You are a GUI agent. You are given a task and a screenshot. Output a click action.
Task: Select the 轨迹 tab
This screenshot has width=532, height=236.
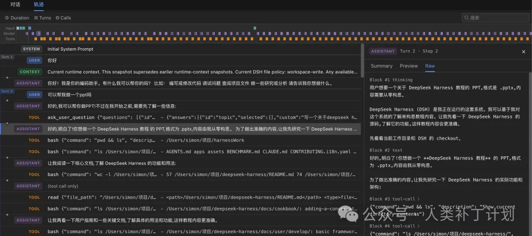point(39,5)
